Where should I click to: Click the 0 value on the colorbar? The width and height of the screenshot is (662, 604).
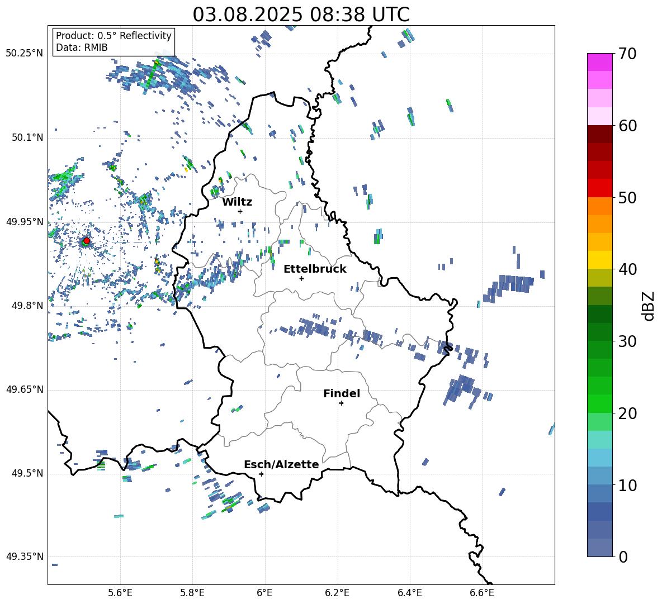(623, 557)
